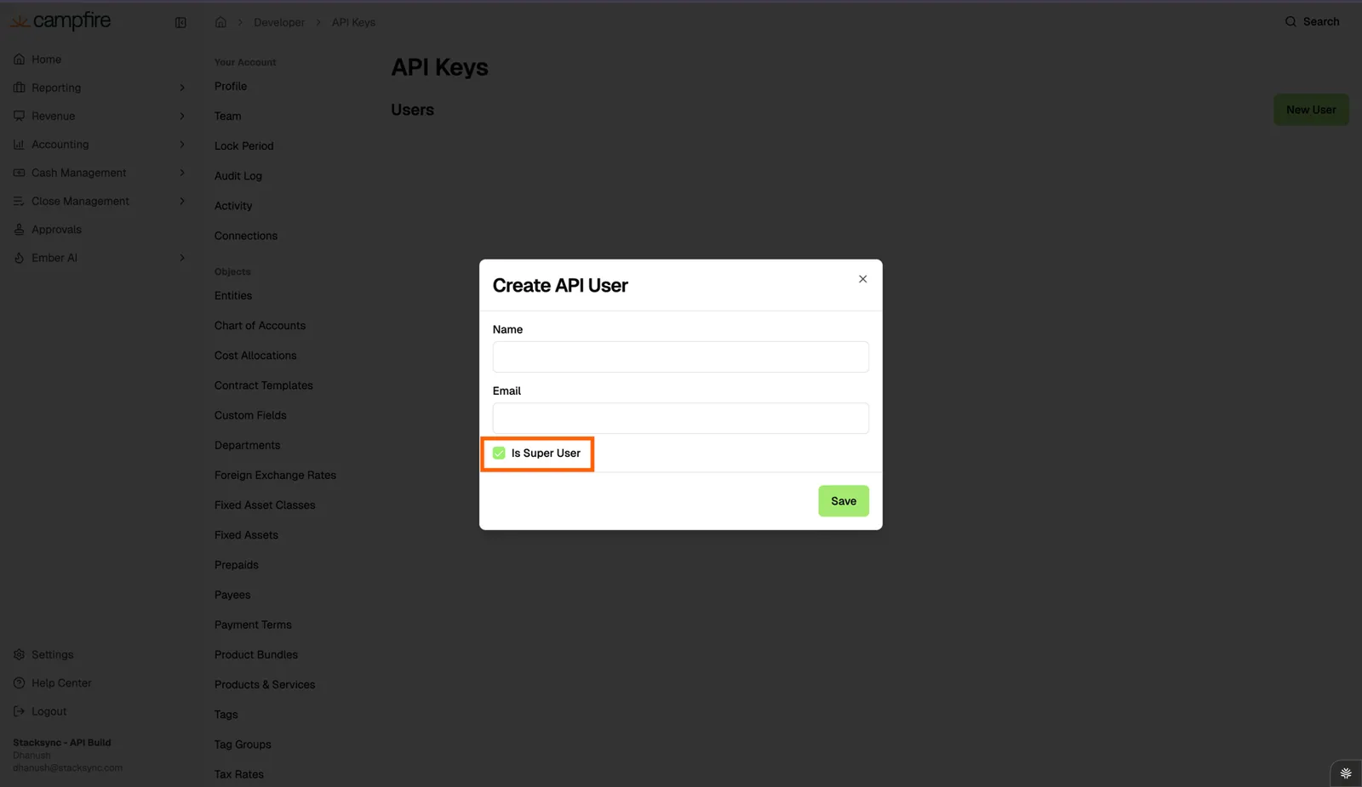1362x787 pixels.
Task: Click the Close Management icon
Action: [x=19, y=201]
